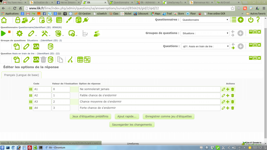Click Jeux d'étiquettes prédéfinis button
Viewport: 267px width, 150px height.
point(90,116)
